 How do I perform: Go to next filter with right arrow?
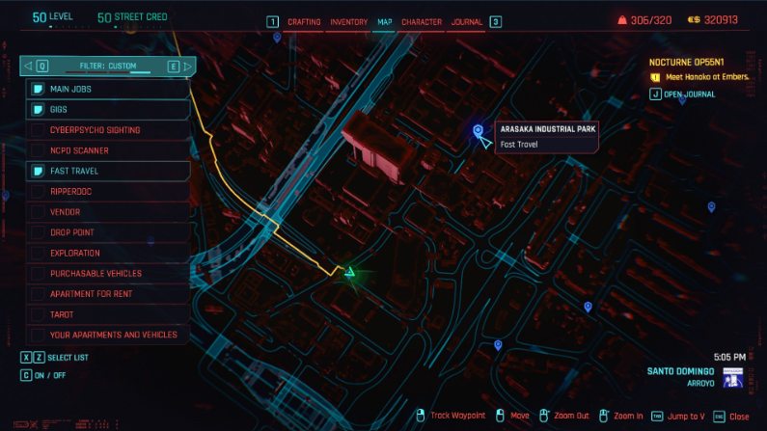188,66
